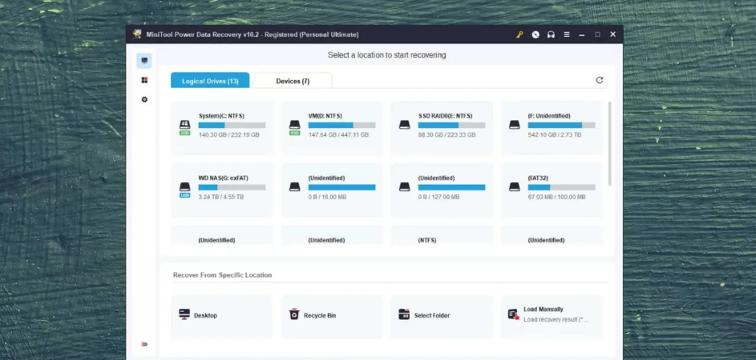Screen dimensions: 756x360
Task: Expand the sidebar with the red chevrons
Action: (x=144, y=344)
